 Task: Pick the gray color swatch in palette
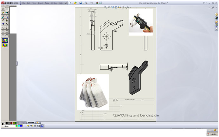click(9, 123)
